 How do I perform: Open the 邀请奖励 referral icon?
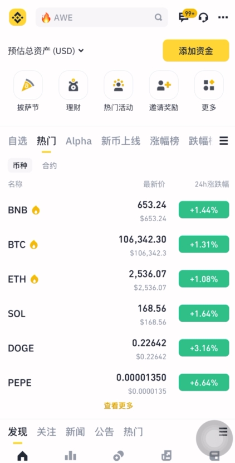coord(164,85)
